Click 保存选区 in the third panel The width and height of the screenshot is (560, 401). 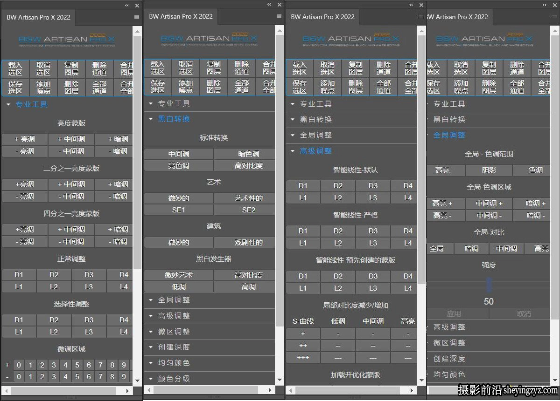[x=299, y=87]
